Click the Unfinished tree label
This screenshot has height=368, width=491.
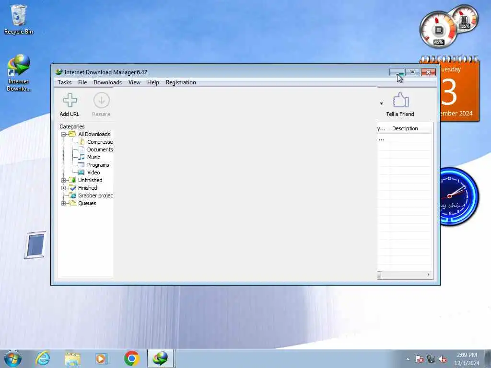click(x=90, y=180)
